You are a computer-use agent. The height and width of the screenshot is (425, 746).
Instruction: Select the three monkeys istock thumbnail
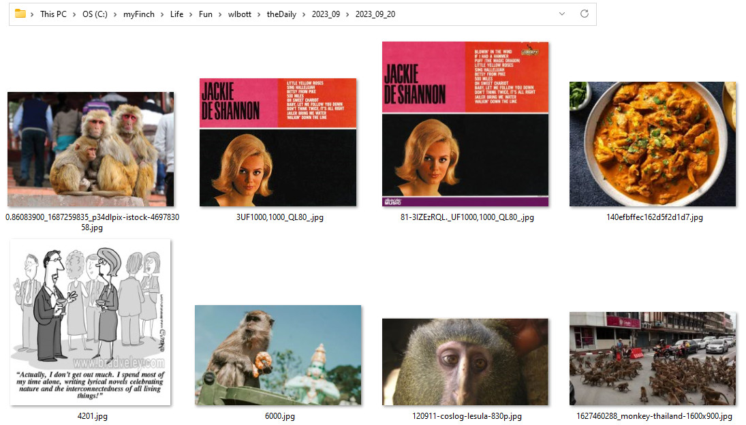coord(91,149)
